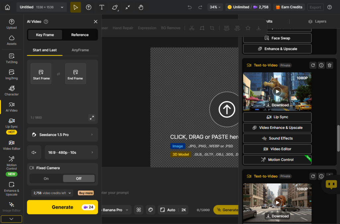This screenshot has width=340, height=224.
Task: Open 16:9 · 480p · 10s video settings
Action: (x=71, y=152)
